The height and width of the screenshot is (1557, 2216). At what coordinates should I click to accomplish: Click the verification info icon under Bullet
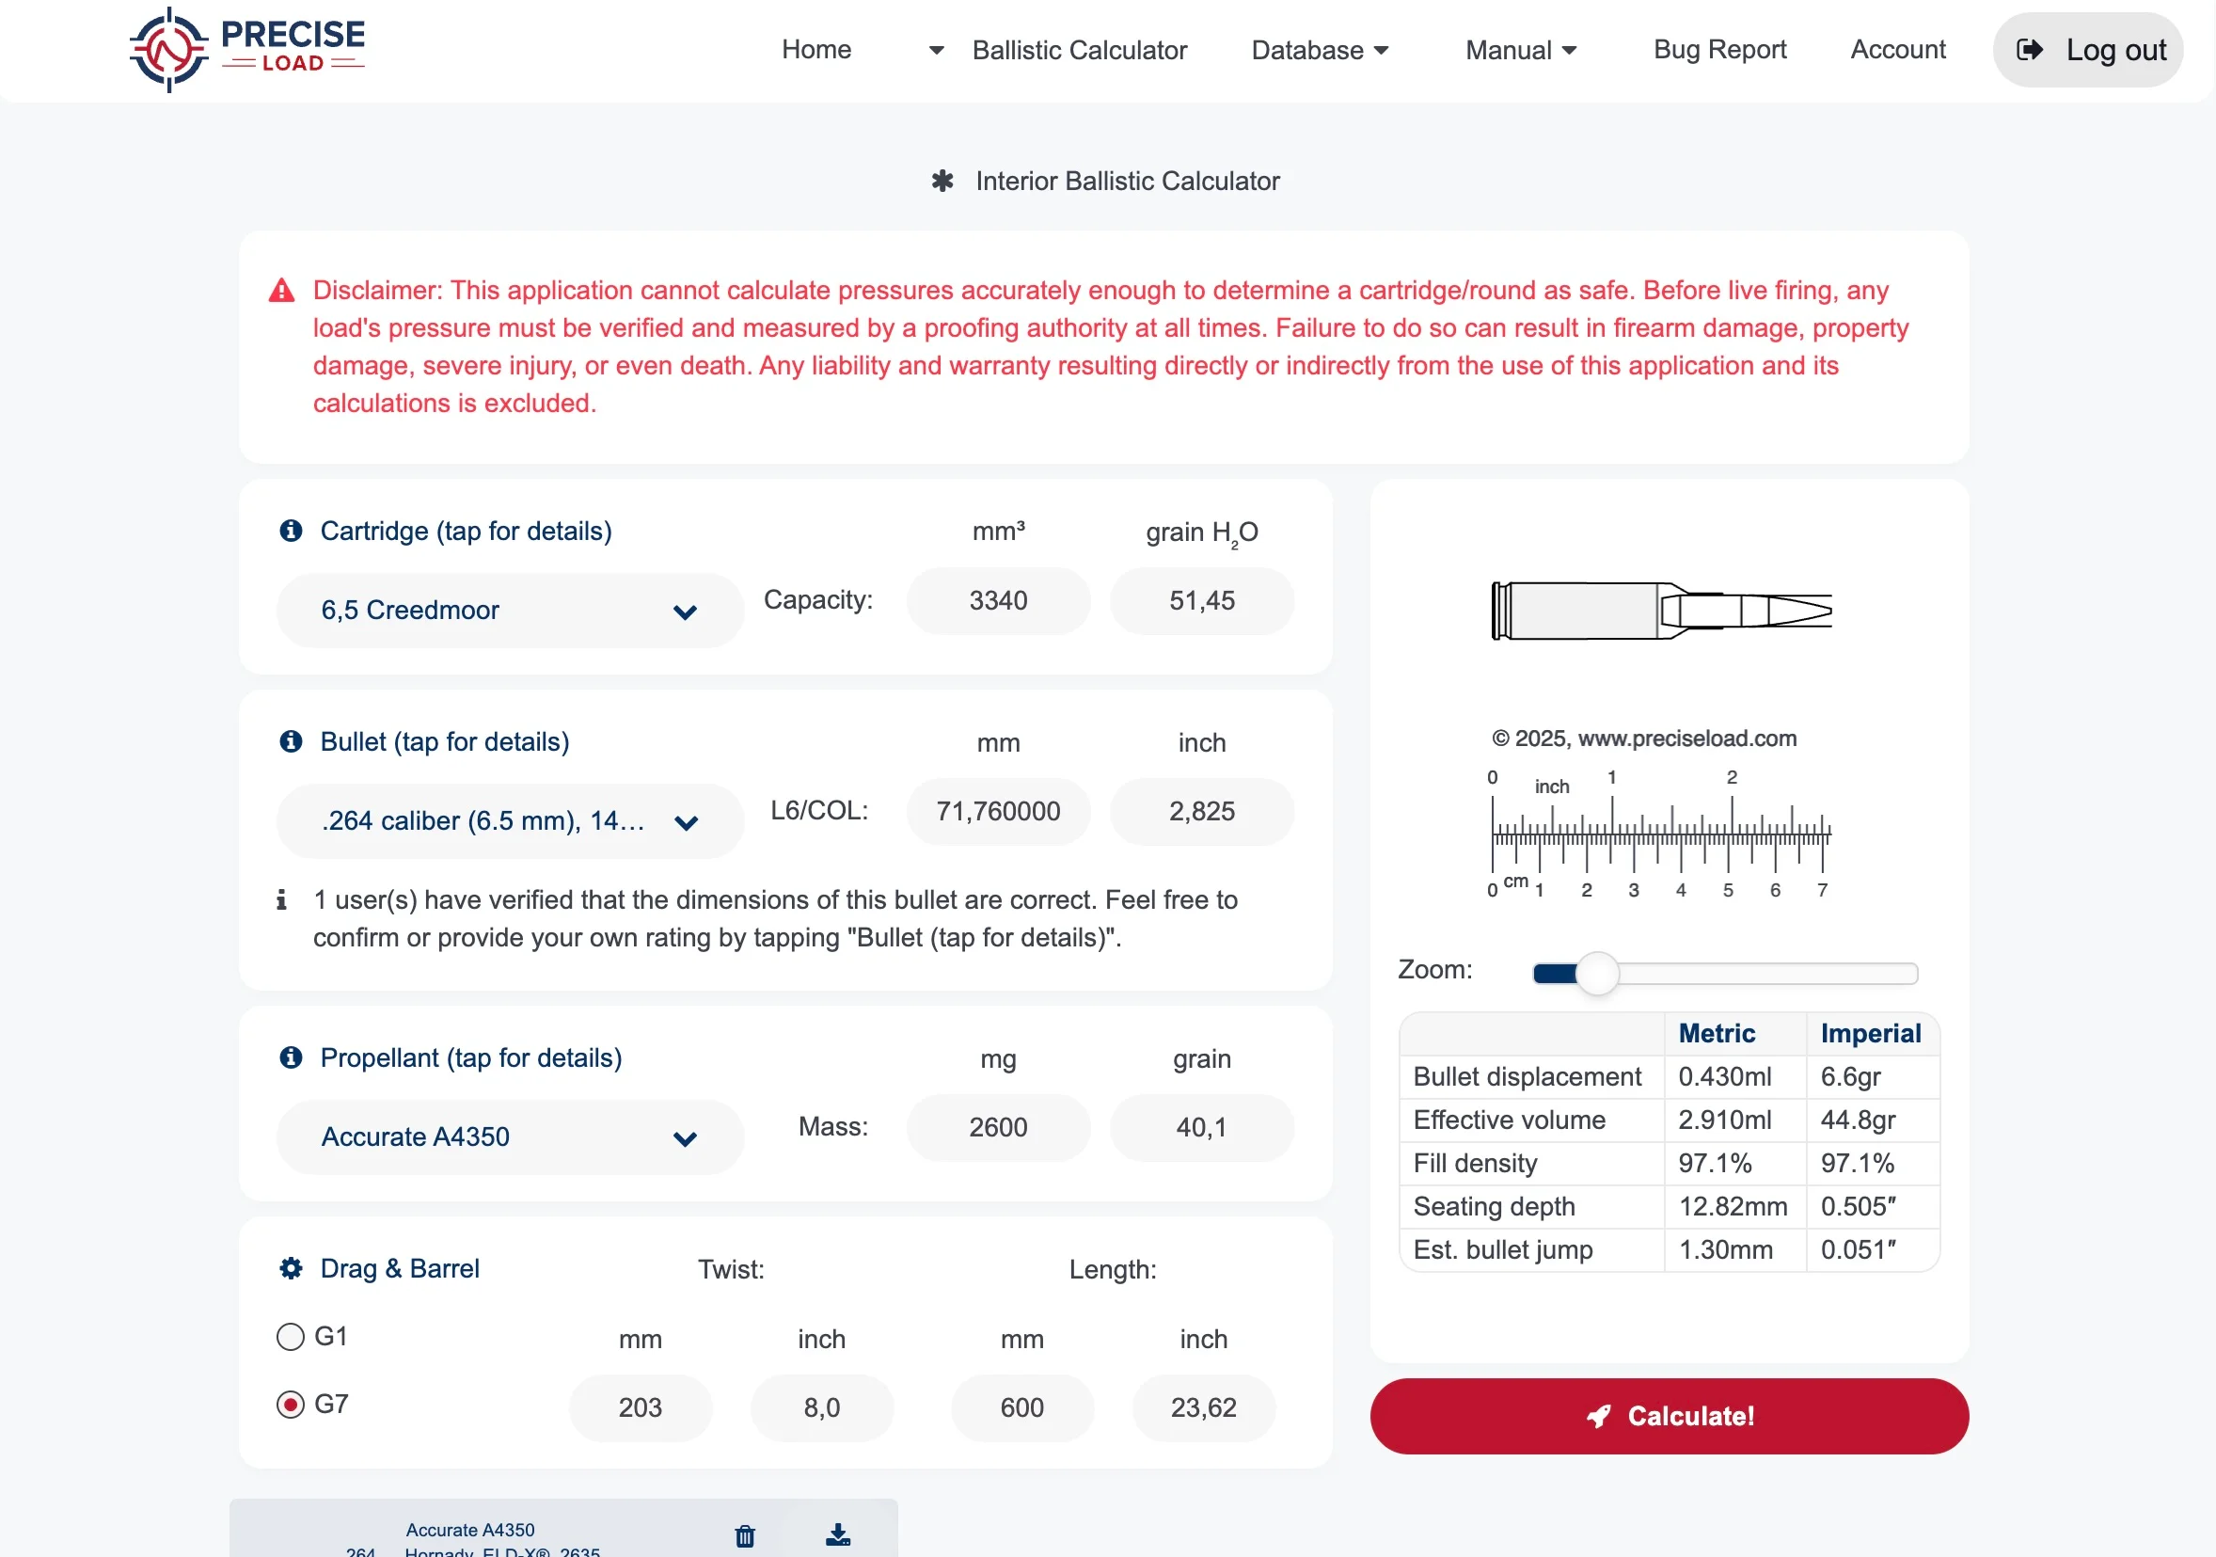pyautogui.click(x=281, y=899)
